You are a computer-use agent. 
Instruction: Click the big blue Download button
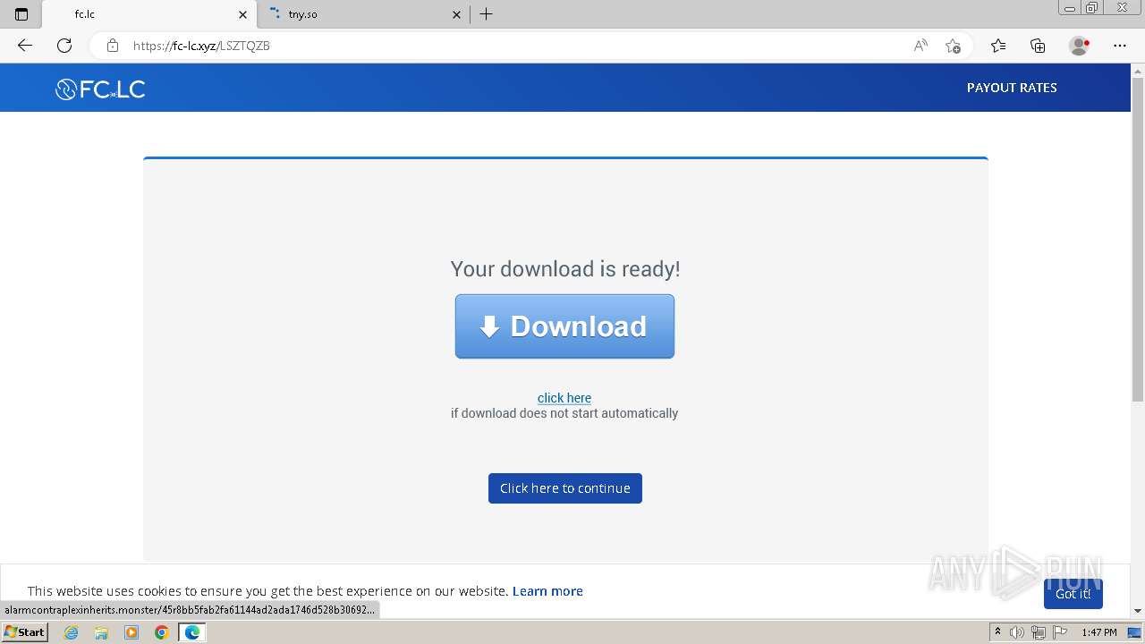tap(564, 326)
